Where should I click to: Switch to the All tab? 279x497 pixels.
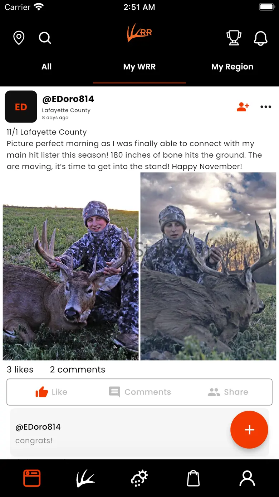pyautogui.click(x=46, y=67)
